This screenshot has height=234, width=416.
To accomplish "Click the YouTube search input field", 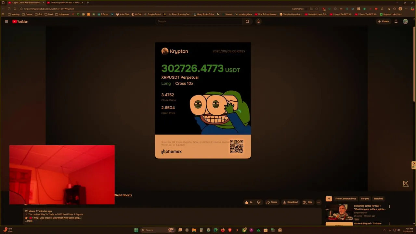I will pos(199,21).
